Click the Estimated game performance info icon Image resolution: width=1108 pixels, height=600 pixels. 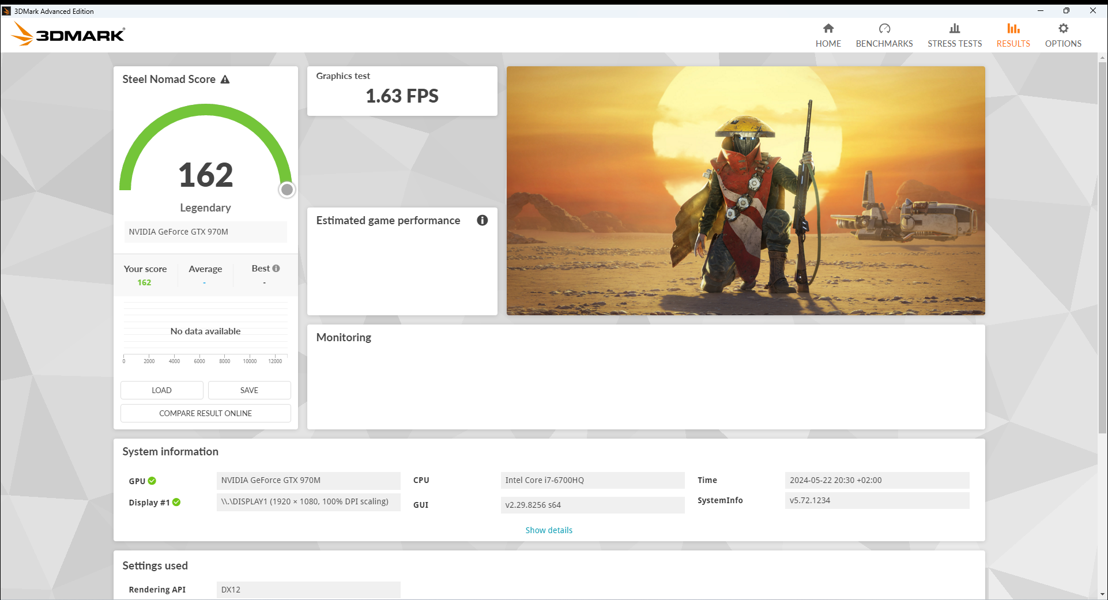(483, 220)
